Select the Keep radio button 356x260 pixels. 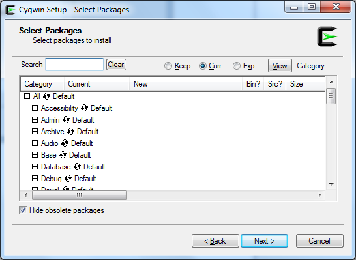point(168,66)
